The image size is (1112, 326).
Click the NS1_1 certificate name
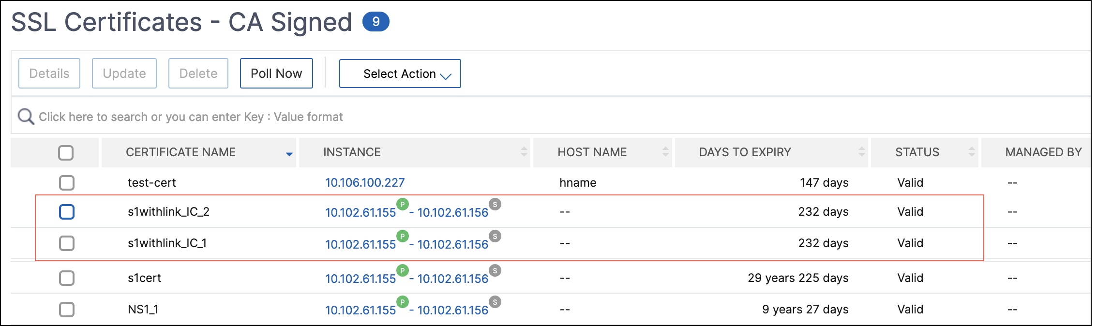click(143, 309)
